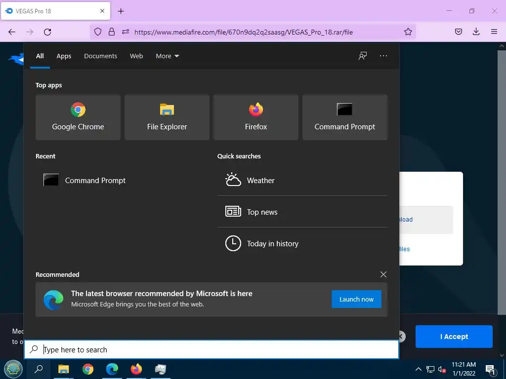Open Command Prompt under Recent
This screenshot has height=379, width=506.
pyautogui.click(x=84, y=180)
